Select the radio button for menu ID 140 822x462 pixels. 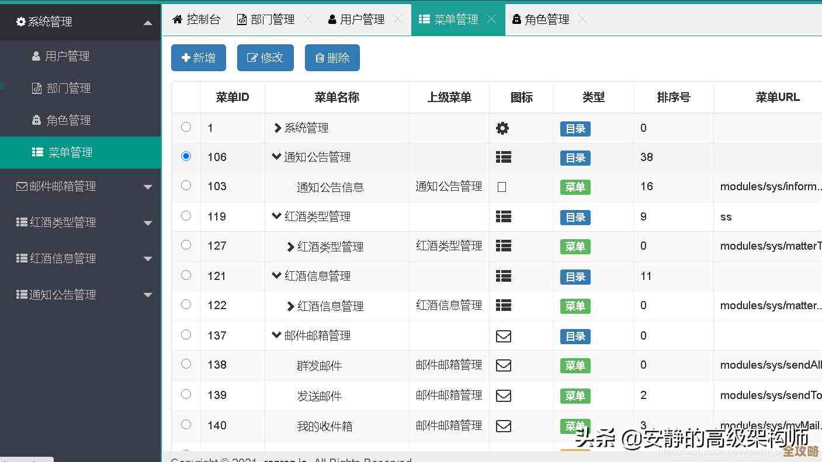click(x=186, y=425)
